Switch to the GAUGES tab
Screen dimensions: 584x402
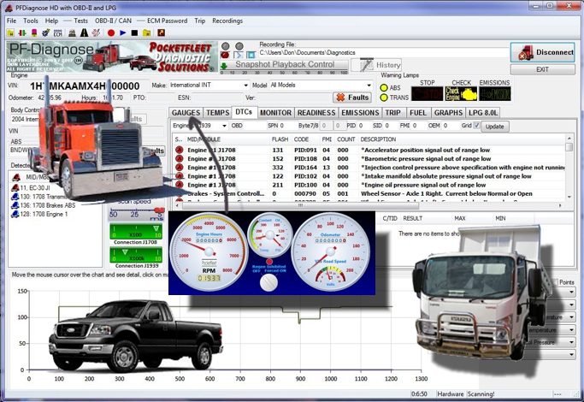(186, 113)
